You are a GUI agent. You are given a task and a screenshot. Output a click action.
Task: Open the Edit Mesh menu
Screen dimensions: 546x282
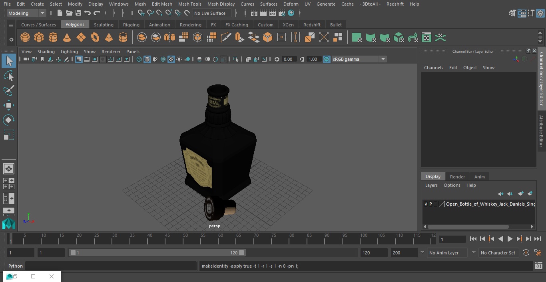pyautogui.click(x=162, y=4)
